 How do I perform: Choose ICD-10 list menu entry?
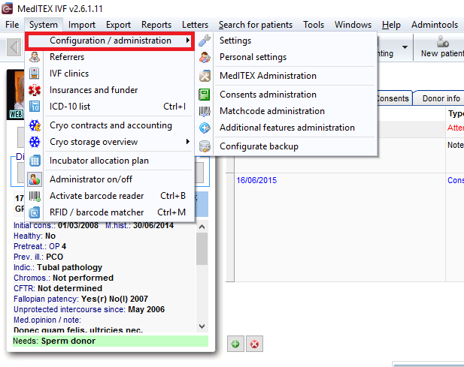tap(110, 107)
